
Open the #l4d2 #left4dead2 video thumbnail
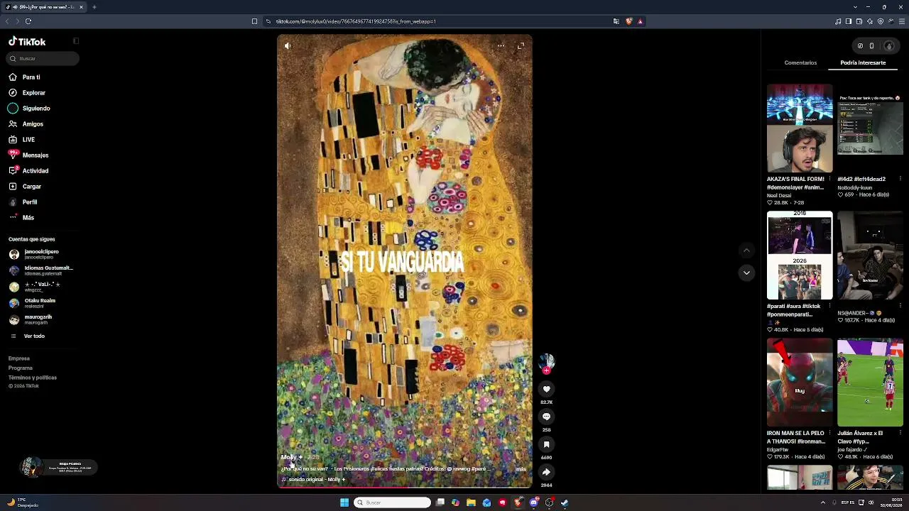point(870,128)
